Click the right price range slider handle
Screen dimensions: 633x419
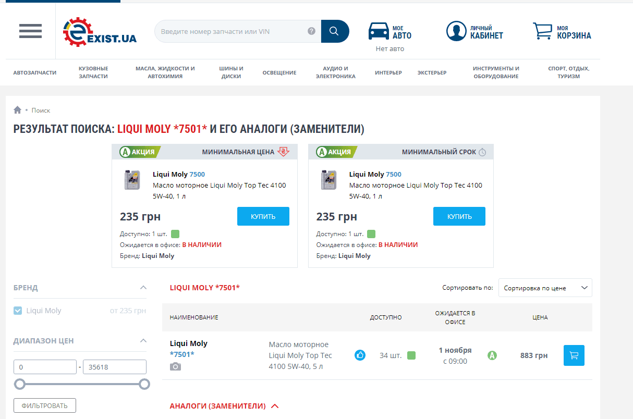(x=144, y=384)
